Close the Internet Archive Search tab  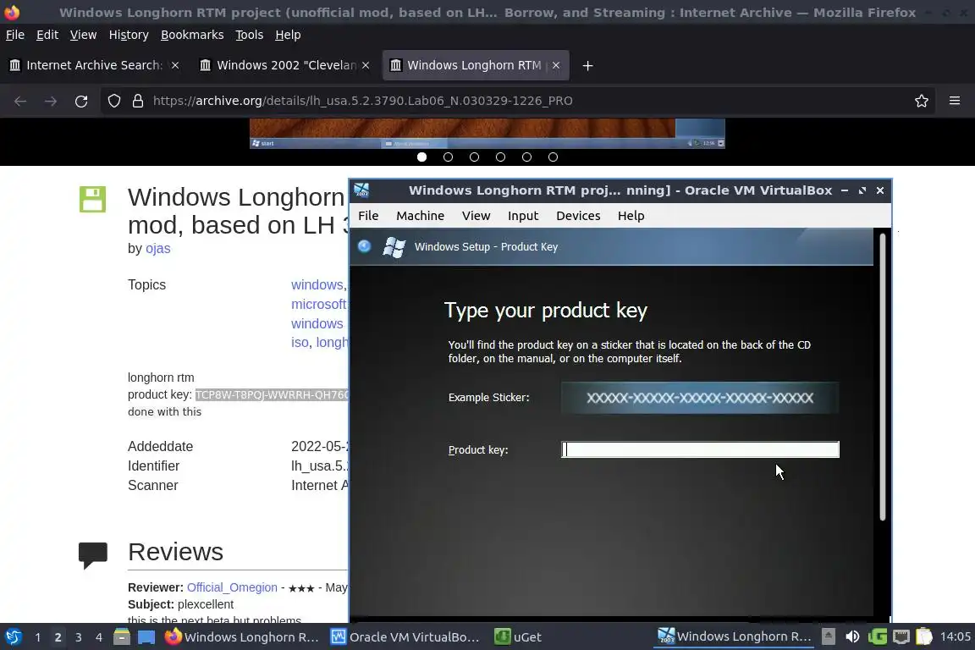pyautogui.click(x=175, y=65)
